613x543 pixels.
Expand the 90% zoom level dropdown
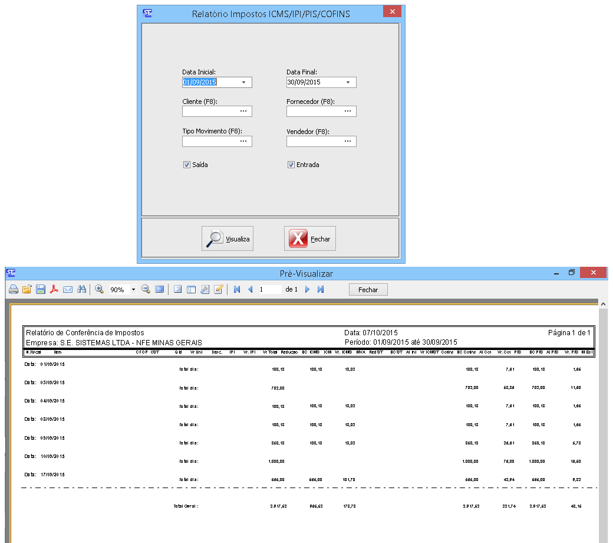pyautogui.click(x=133, y=290)
